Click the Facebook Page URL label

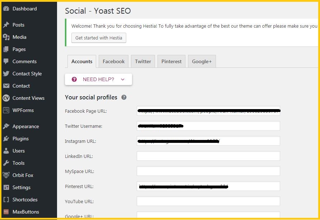(86, 111)
